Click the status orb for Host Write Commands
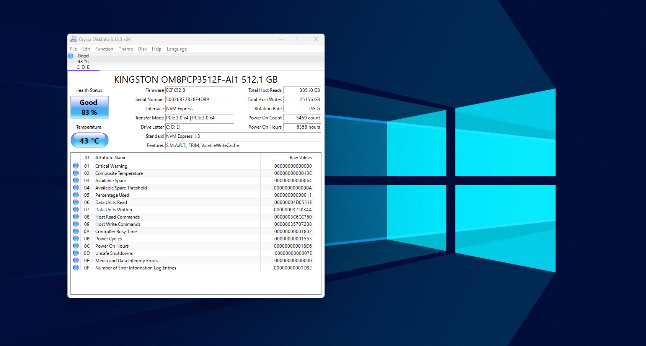This screenshot has width=646, height=346. pos(76,224)
